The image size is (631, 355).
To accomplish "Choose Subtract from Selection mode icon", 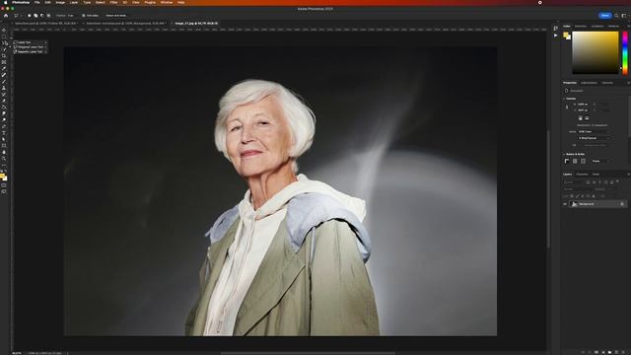I will (x=41, y=16).
